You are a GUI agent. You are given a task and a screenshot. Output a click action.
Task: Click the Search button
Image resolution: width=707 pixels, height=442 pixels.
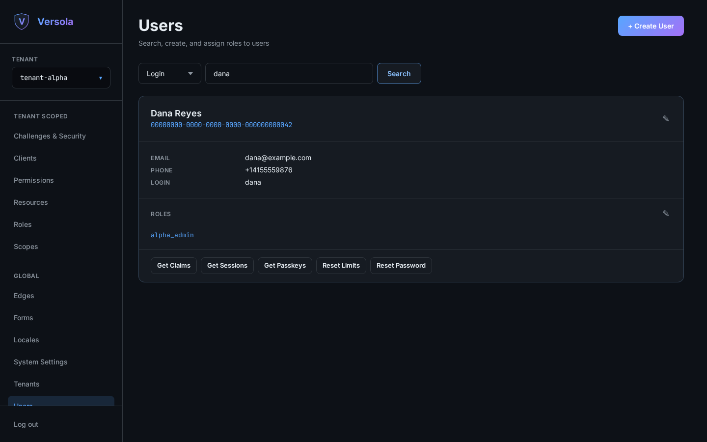click(x=399, y=74)
